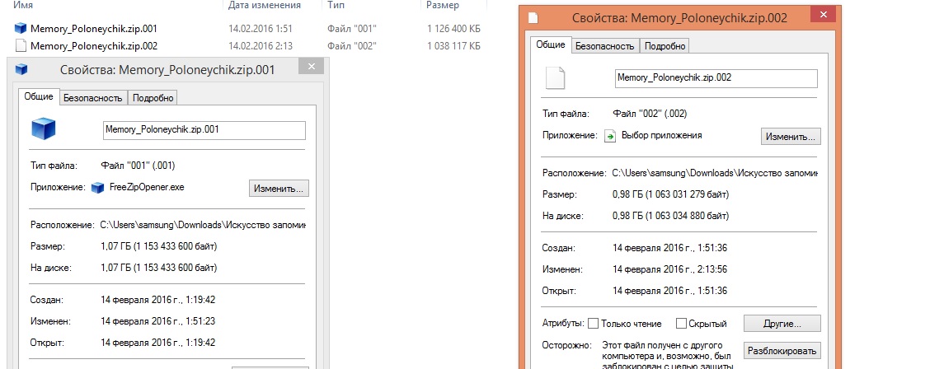This screenshot has width=944, height=369.
Task: Open the "Подробно" tab in .002 properties
Action: coord(665,46)
